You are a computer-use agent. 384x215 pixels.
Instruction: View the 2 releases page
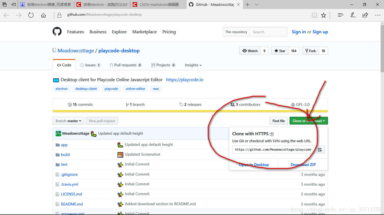pyautogui.click(x=190, y=104)
